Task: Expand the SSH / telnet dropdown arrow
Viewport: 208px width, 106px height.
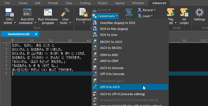Action: 15,23
